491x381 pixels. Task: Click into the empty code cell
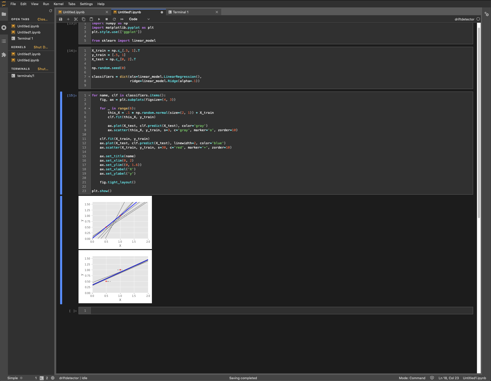pyautogui.click(x=281, y=311)
